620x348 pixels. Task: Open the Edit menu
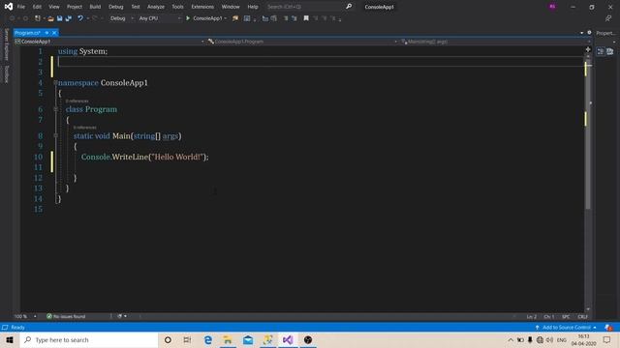tap(37, 7)
